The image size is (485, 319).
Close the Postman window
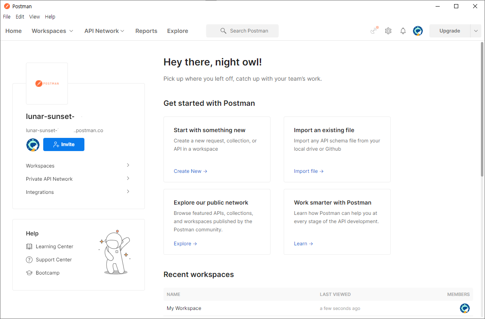click(x=475, y=6)
